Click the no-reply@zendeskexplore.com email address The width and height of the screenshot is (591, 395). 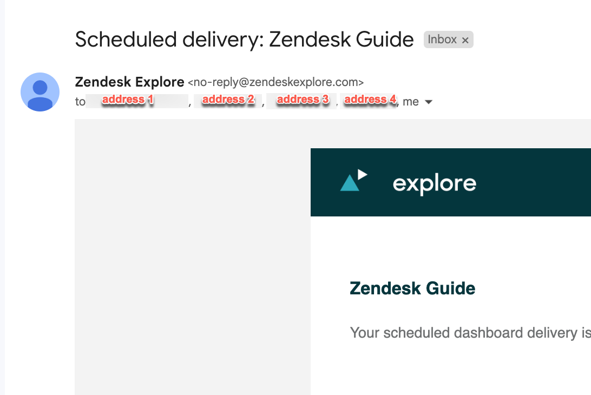275,82
